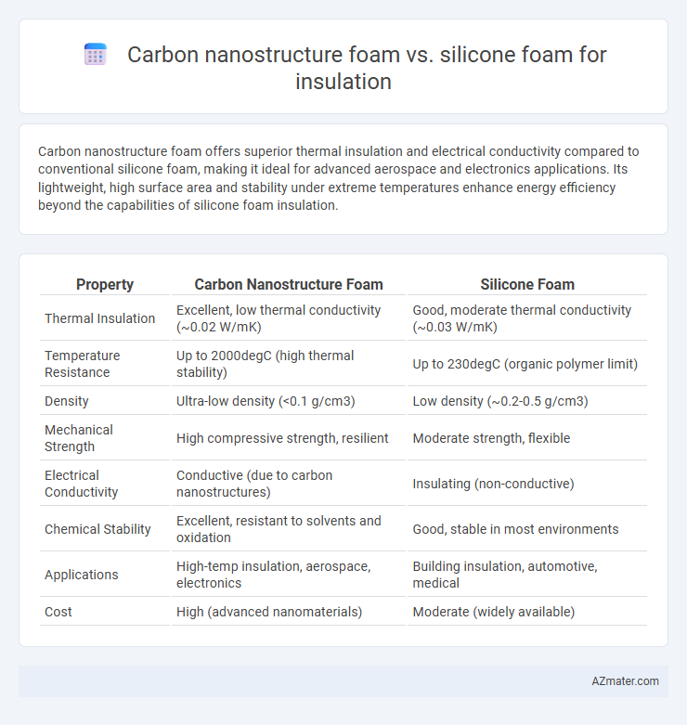The image size is (687, 725).
Task: Click 'Excellent, low thermal conductivity (~0.02 W/mK)' cell
Action: (x=289, y=318)
